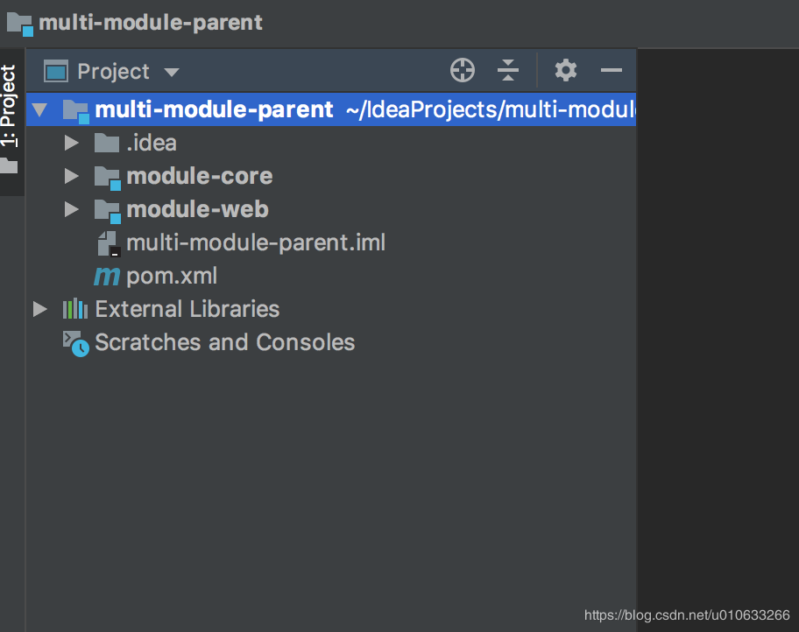Click the Scratches and Consoles icon

coord(75,342)
